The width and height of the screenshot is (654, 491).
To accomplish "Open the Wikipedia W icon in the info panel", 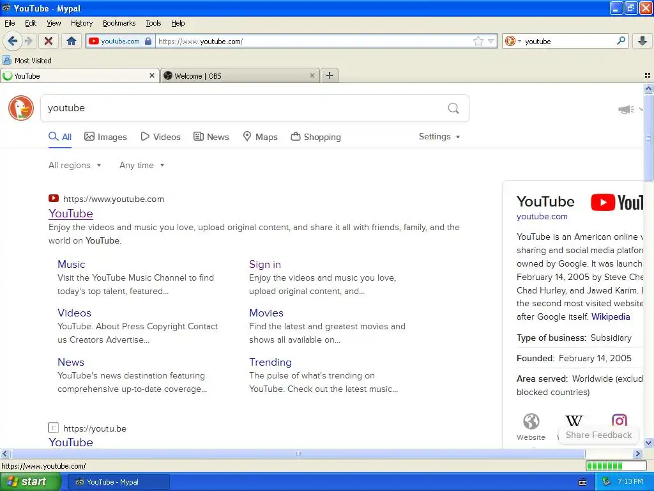I will coord(574,421).
